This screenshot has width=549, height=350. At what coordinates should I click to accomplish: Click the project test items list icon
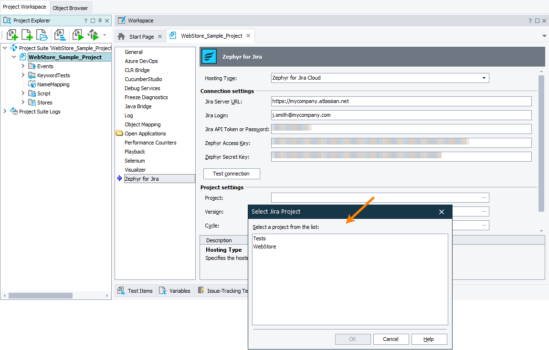(60, 35)
